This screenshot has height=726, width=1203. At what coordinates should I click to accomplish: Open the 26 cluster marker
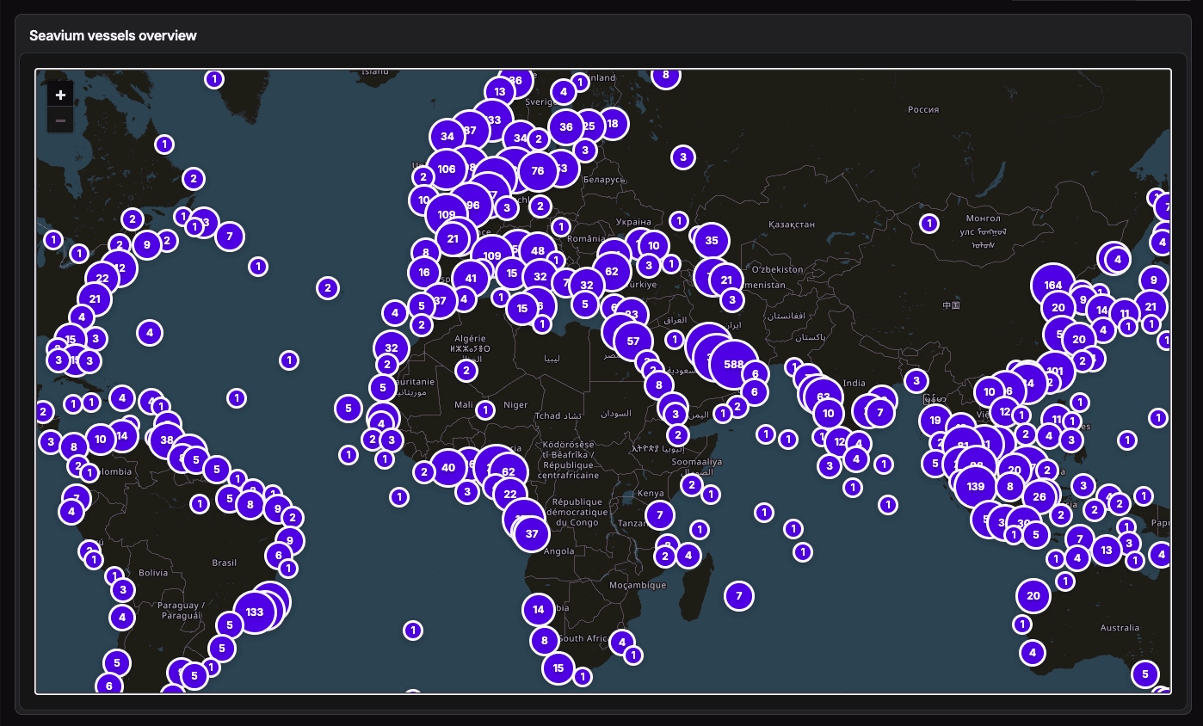[1040, 496]
